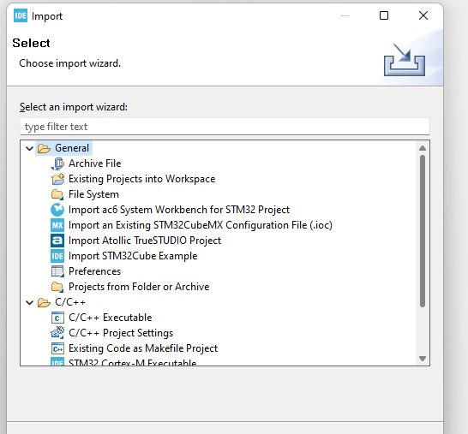
Task: Click the File System folder icon
Action: coord(57,194)
